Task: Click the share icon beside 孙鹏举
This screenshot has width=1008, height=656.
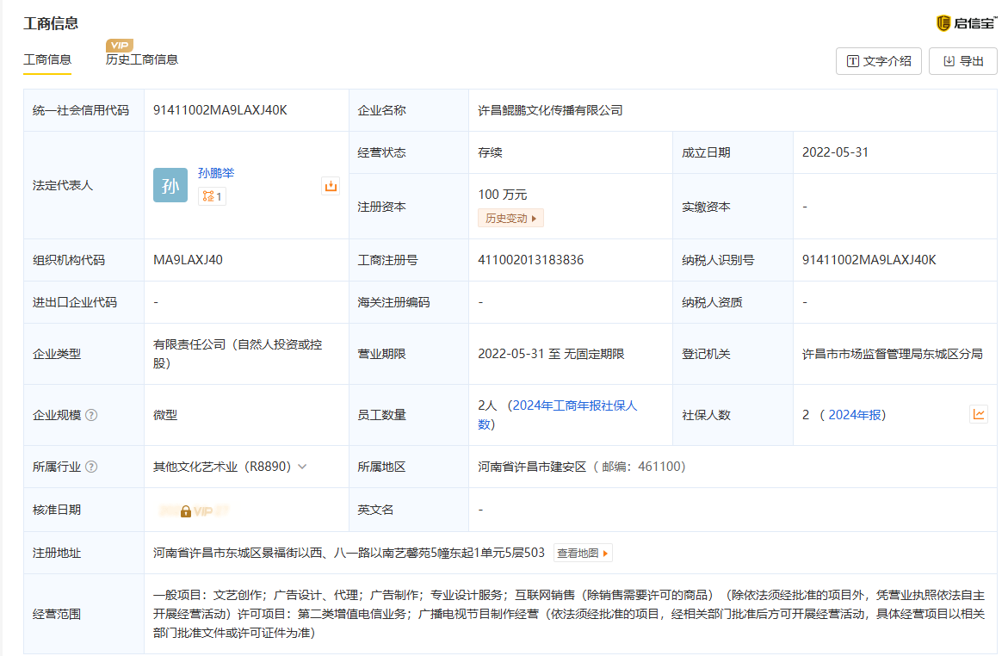Action: [331, 186]
